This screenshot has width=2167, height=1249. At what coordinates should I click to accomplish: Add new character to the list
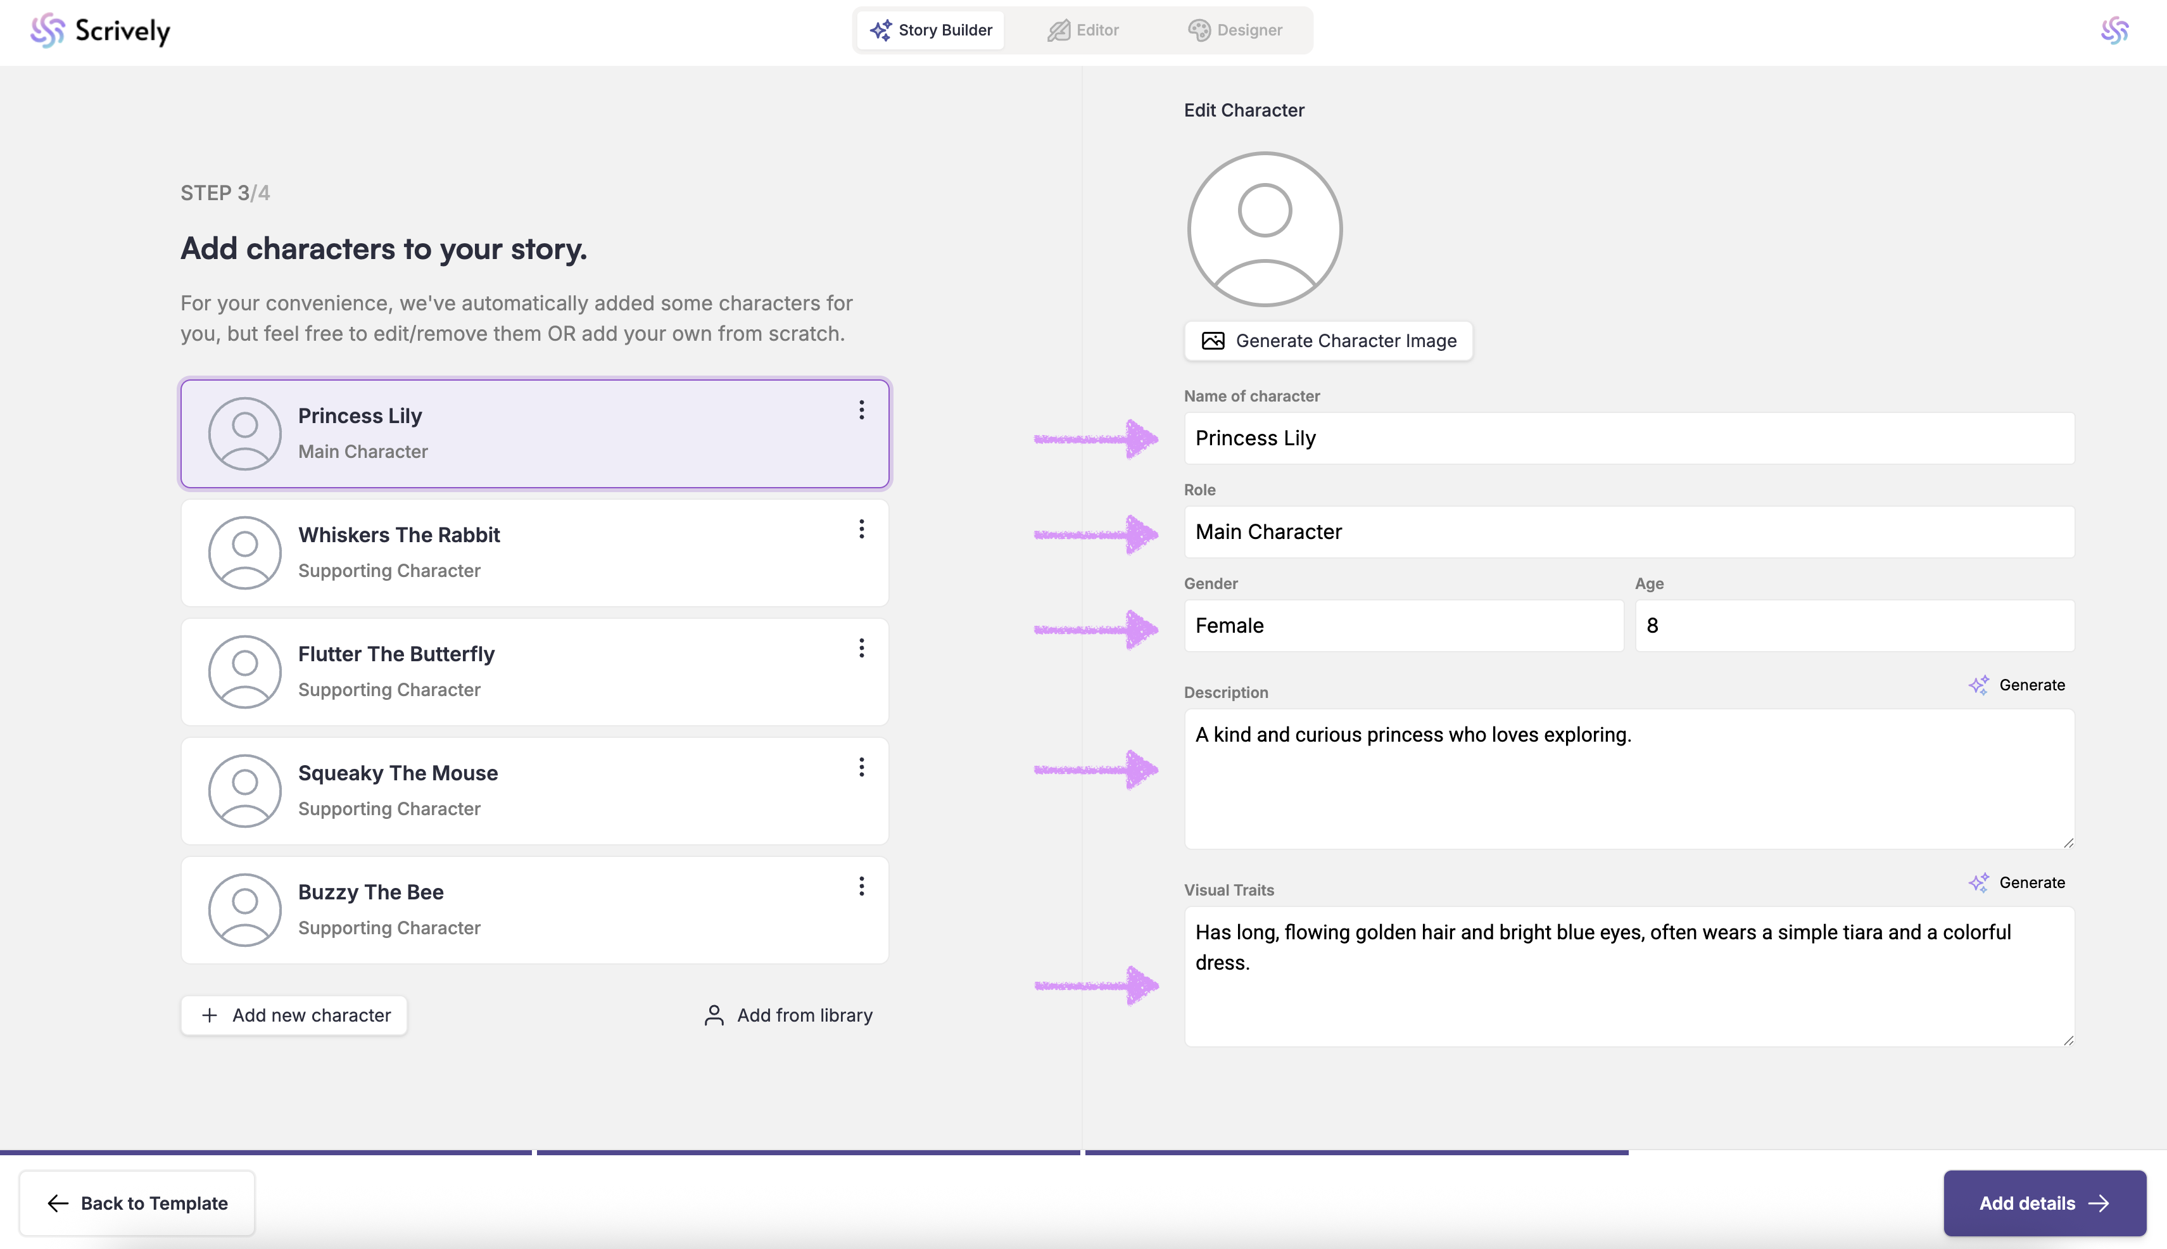pyautogui.click(x=294, y=1015)
